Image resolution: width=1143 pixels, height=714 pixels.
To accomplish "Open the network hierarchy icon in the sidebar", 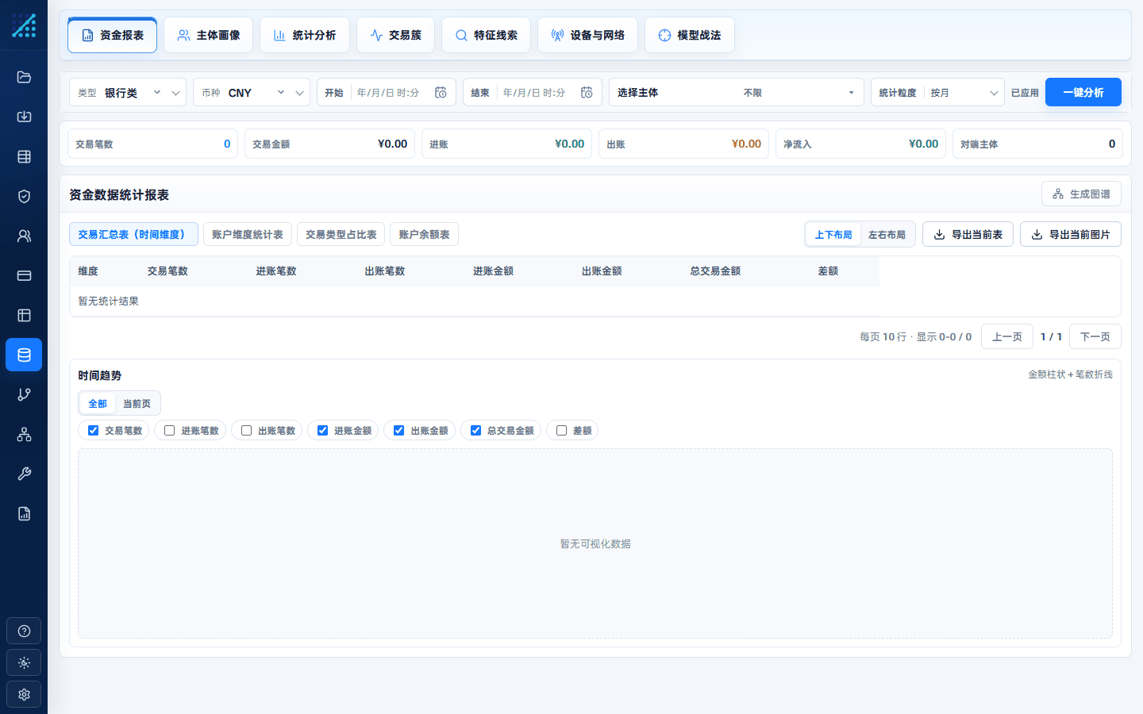I will pos(24,434).
